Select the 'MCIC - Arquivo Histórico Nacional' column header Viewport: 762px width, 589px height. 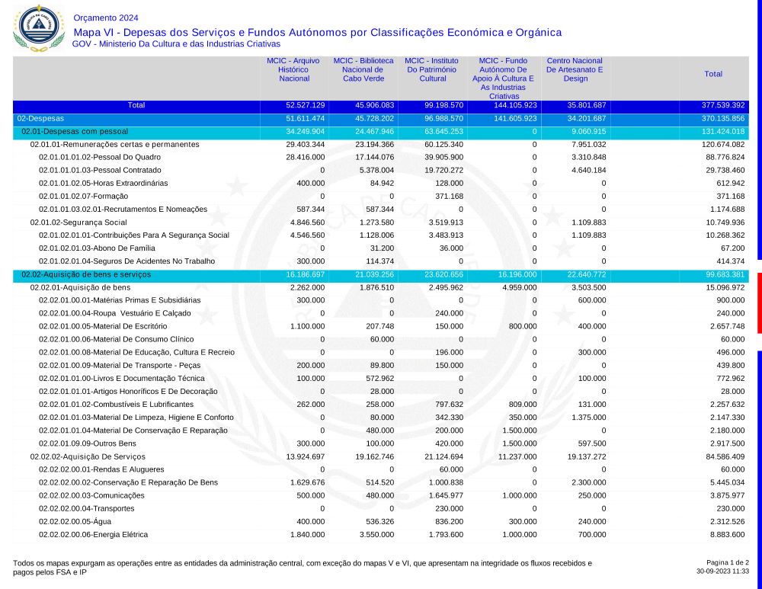coord(294,69)
